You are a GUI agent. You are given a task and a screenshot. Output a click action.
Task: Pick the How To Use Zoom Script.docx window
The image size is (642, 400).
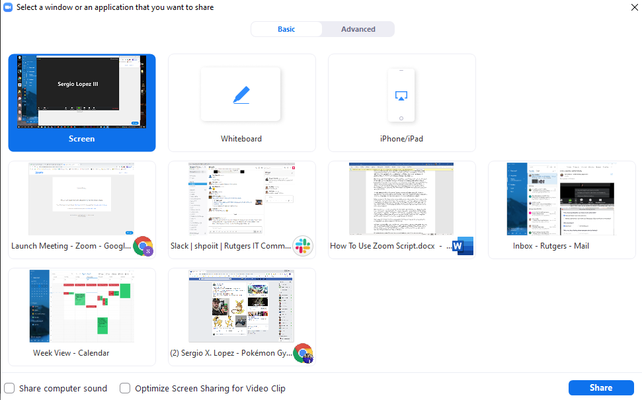tap(401, 200)
